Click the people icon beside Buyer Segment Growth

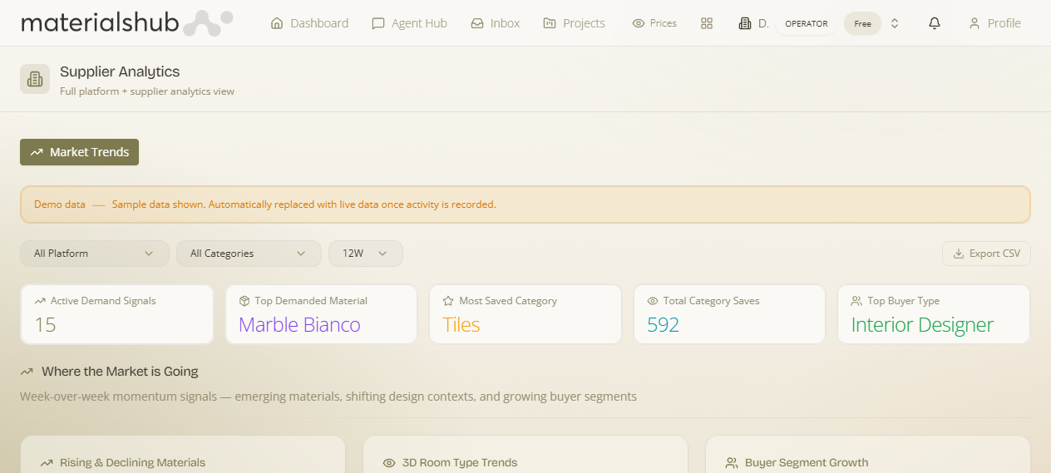(732, 463)
